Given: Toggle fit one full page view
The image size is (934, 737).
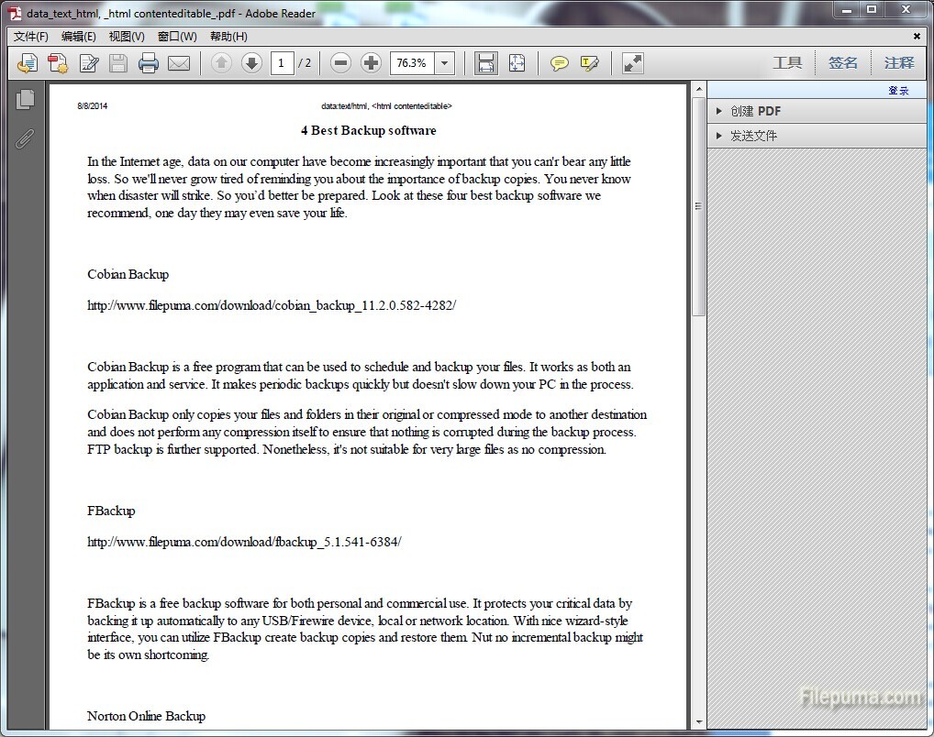Looking at the screenshot, I should (517, 63).
